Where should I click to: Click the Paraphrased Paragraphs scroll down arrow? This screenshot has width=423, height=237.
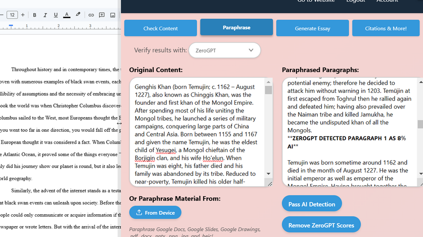pos(421,174)
